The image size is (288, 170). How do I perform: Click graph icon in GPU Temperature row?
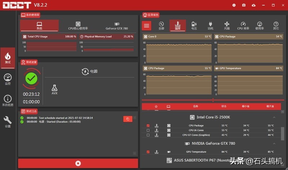pos(157,152)
